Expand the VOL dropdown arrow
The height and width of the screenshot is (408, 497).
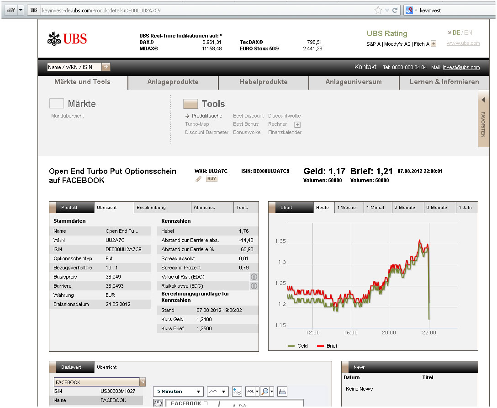click(x=257, y=392)
